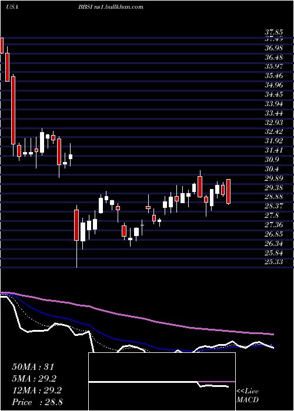294x411 pixels.
Task: Pick the 29.89 price axis label
Action: pos(274,178)
